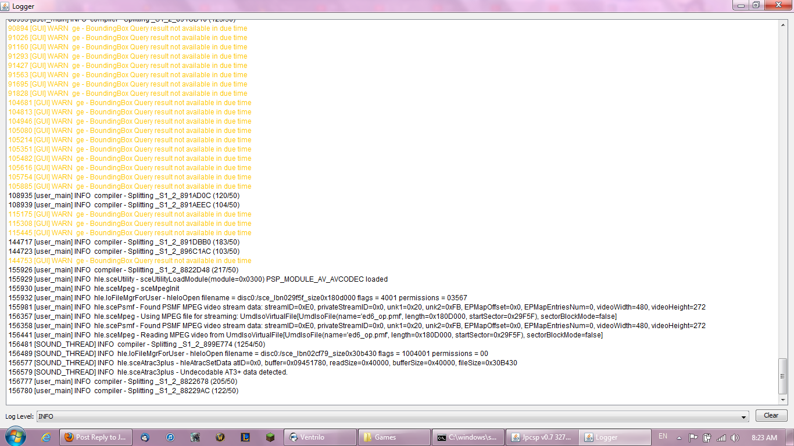The width and height of the screenshot is (794, 446).
Task: Click the volume speaker tray icon
Action: click(735, 437)
